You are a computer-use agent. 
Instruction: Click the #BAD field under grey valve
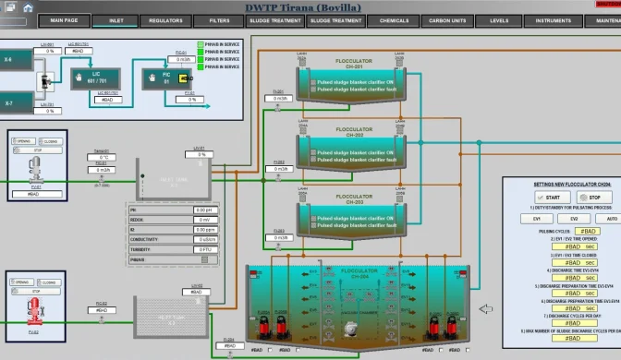(37, 194)
